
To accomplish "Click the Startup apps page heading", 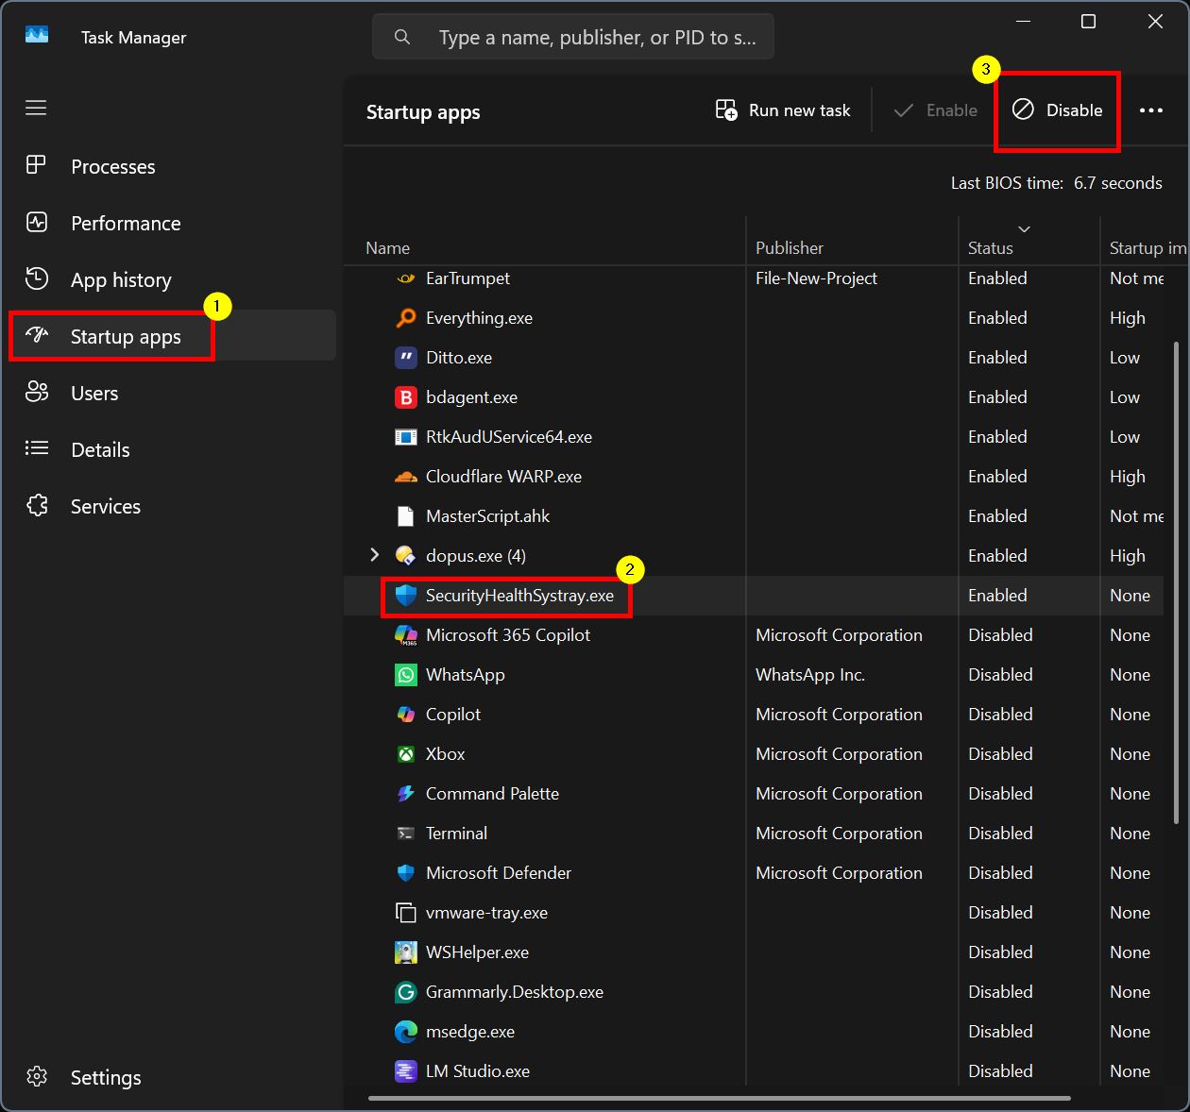I will (423, 112).
